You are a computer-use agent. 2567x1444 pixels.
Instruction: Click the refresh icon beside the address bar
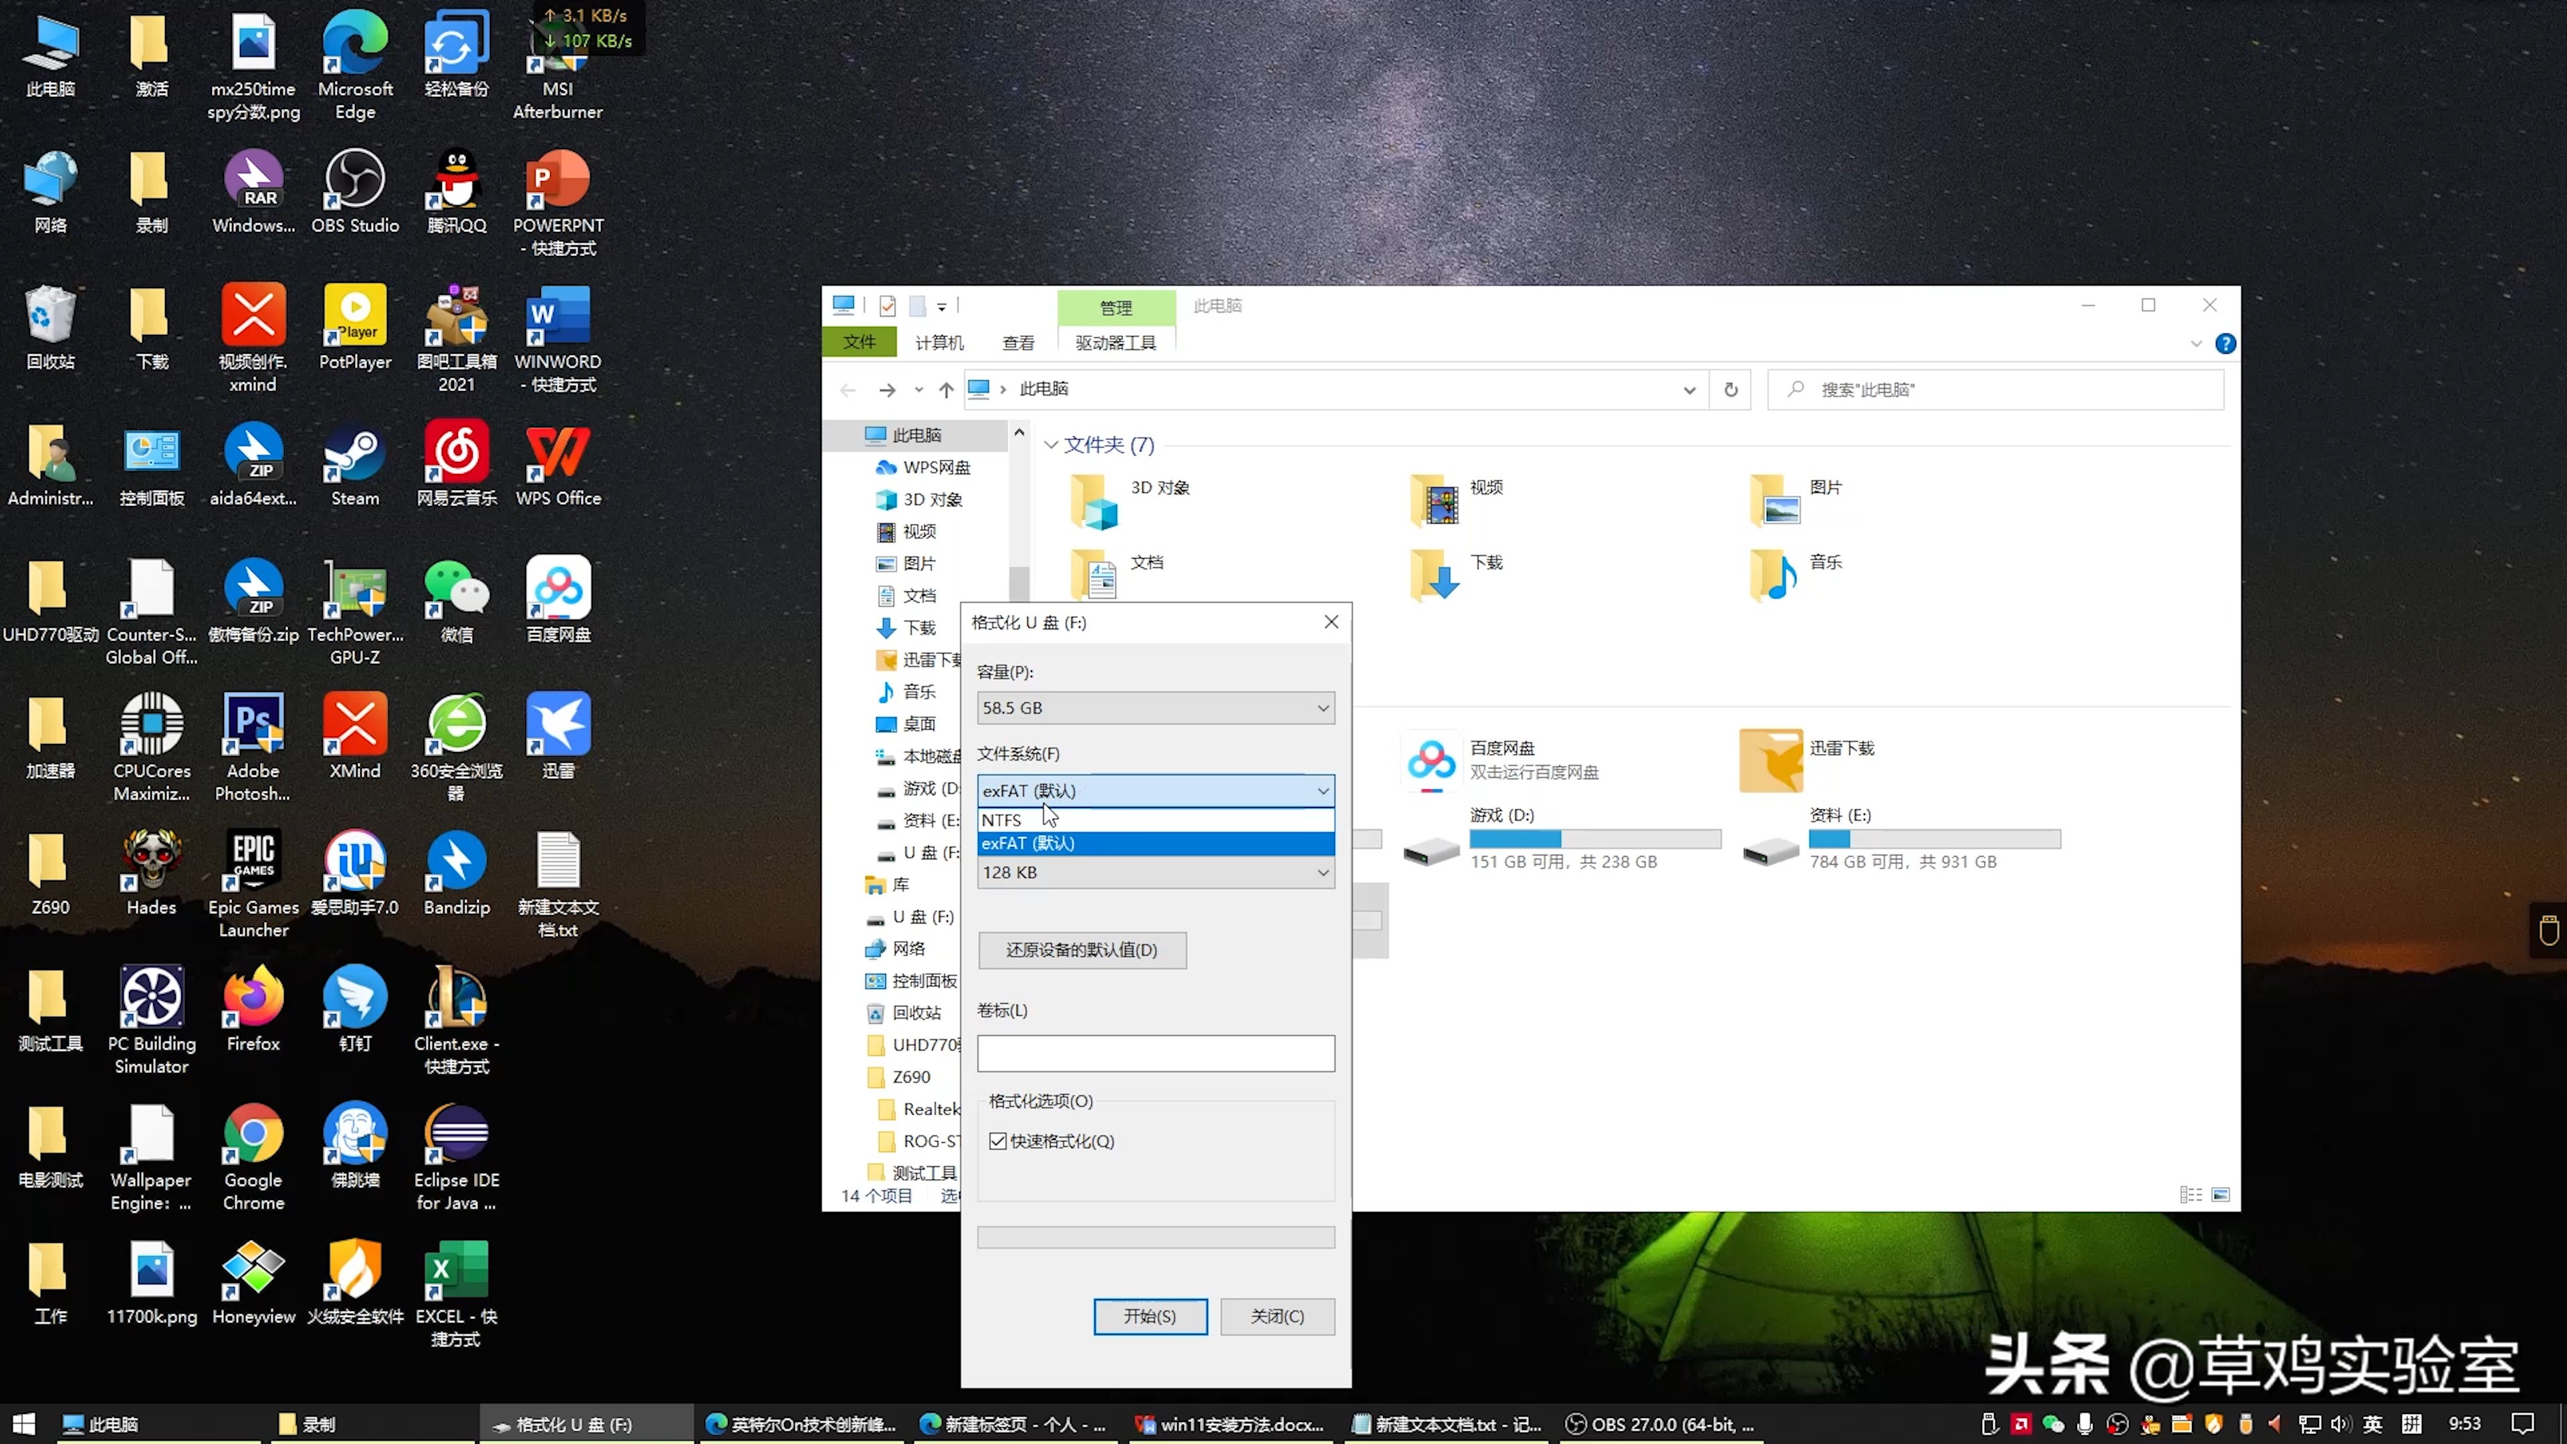pos(1731,390)
